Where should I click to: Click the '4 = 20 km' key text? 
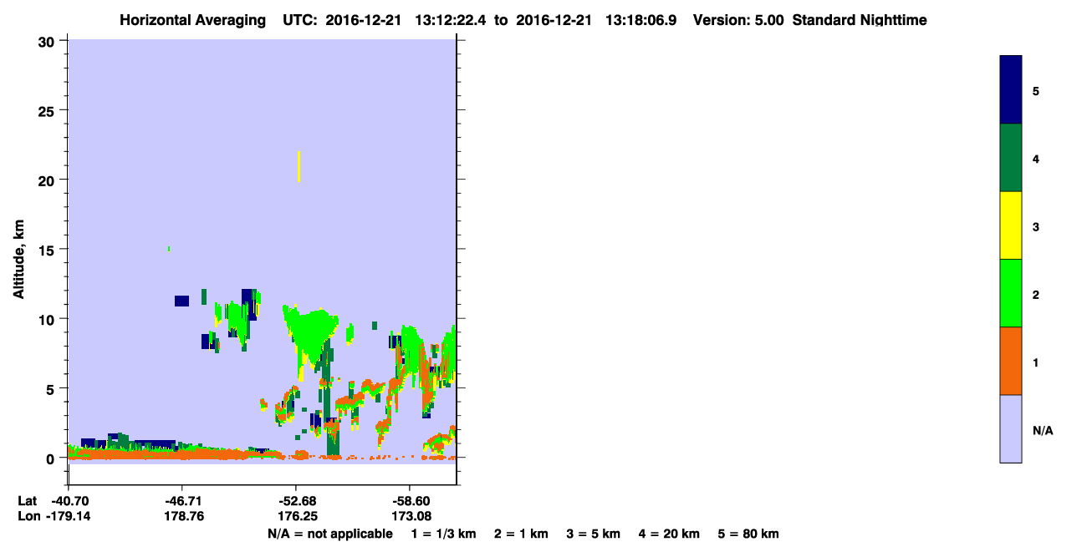(670, 534)
